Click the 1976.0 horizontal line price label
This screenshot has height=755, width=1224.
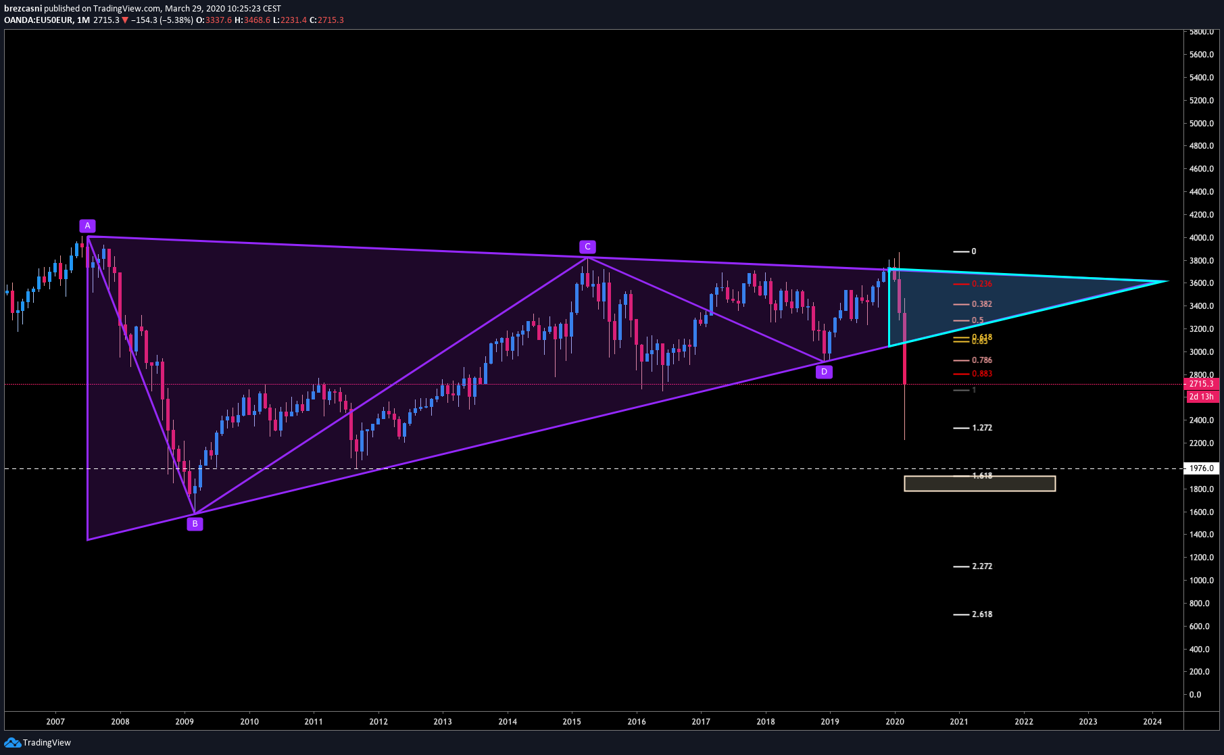[1202, 468]
